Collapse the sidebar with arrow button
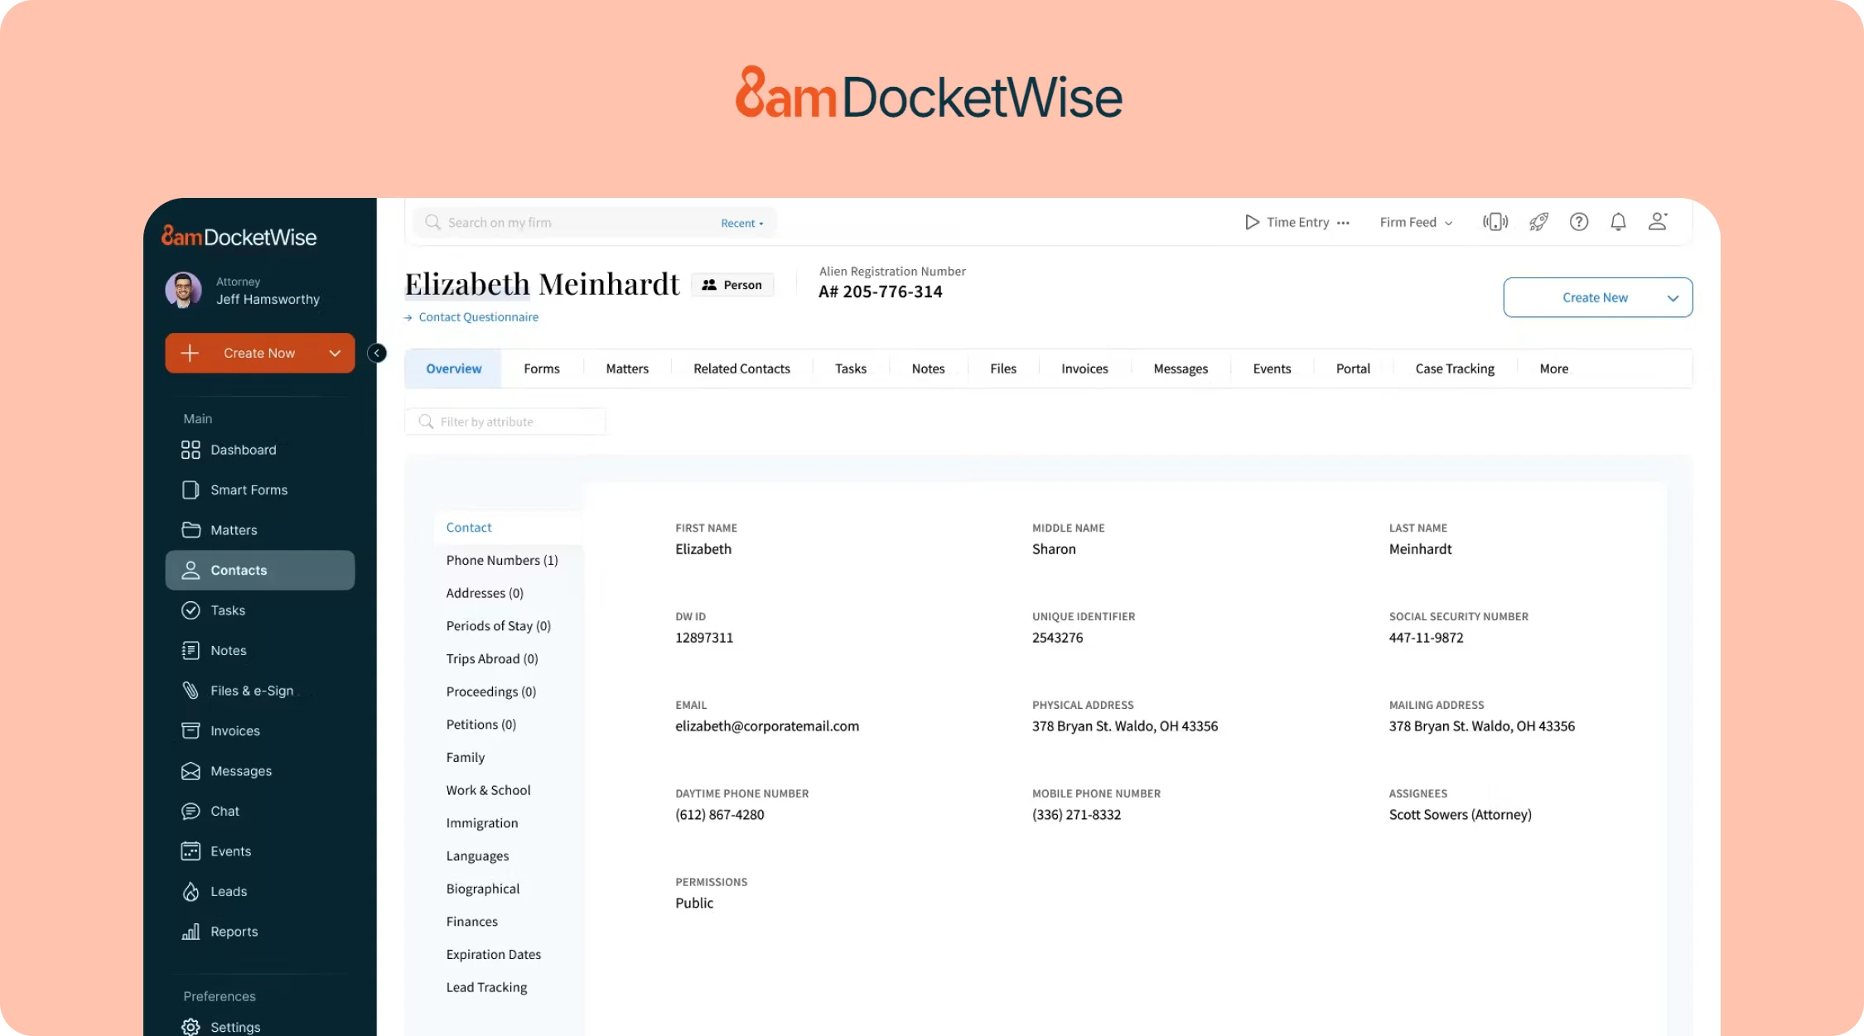 [x=377, y=353]
